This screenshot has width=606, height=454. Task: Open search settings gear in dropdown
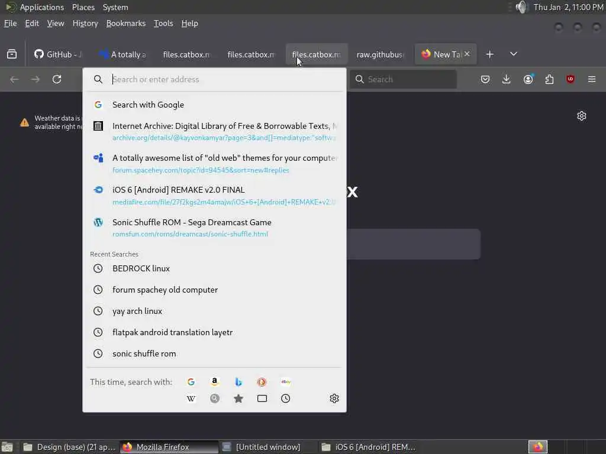coord(334,398)
